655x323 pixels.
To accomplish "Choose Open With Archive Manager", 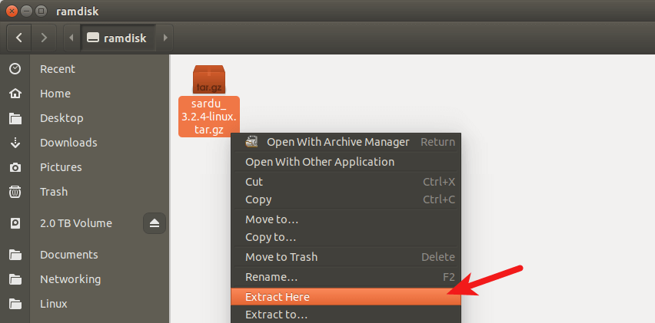I will click(346, 142).
